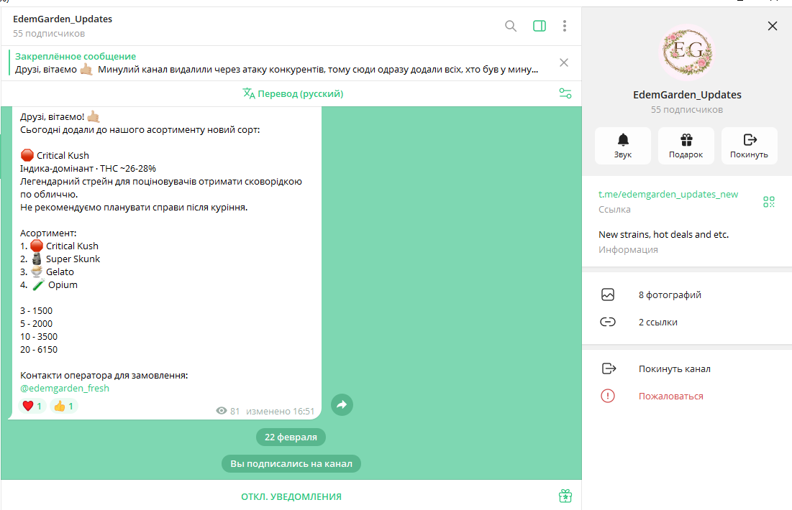Viewport: 792px width, 510px height.
Task: Click the New strains, hot deals description
Action: tap(664, 235)
